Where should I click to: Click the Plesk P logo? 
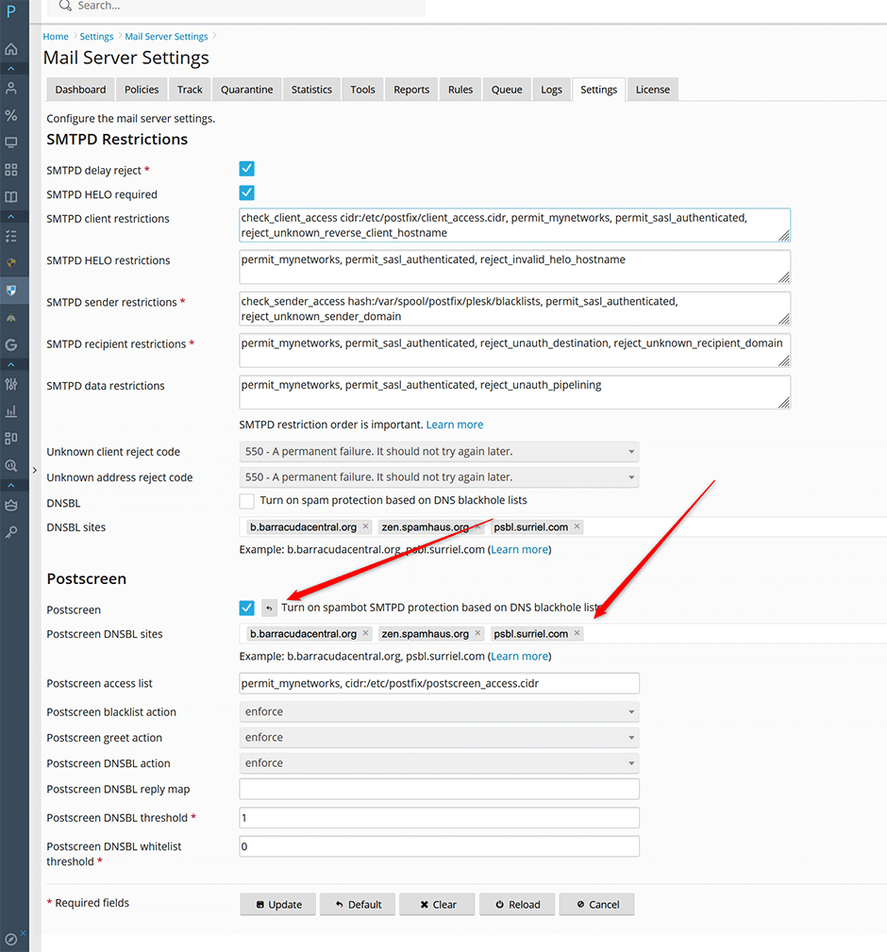[11, 11]
